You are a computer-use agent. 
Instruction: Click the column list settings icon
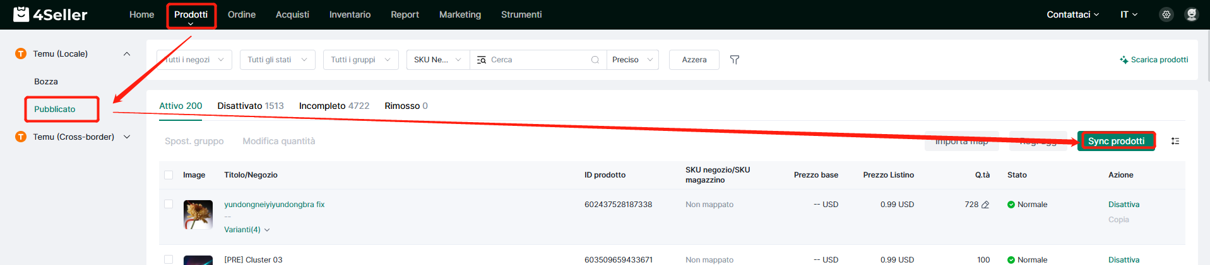coord(1175,141)
